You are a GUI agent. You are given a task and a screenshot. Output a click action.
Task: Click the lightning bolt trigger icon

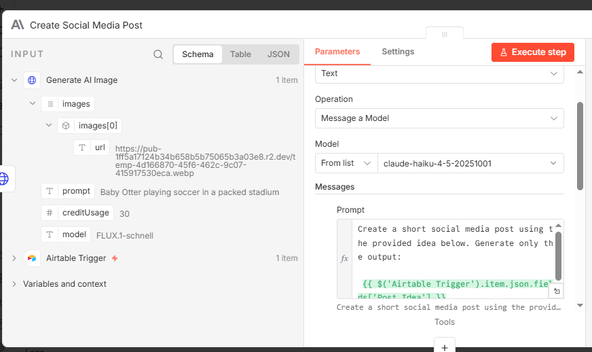(x=115, y=258)
